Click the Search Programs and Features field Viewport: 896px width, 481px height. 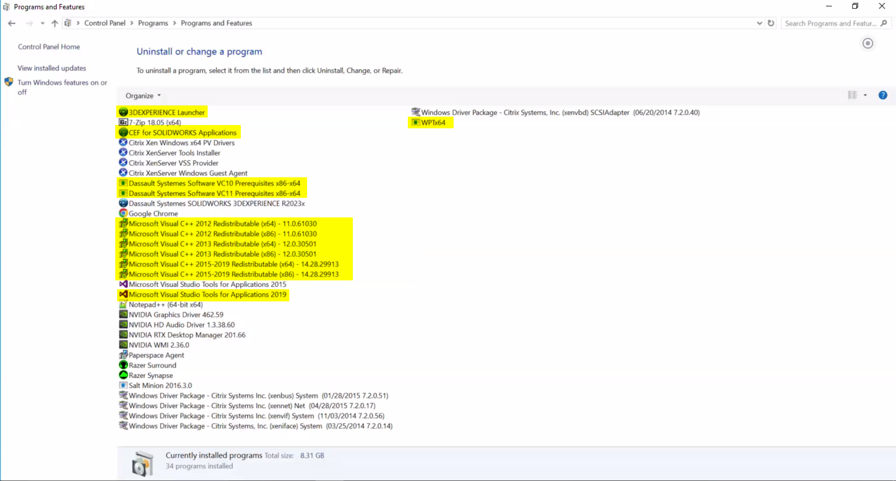830,23
